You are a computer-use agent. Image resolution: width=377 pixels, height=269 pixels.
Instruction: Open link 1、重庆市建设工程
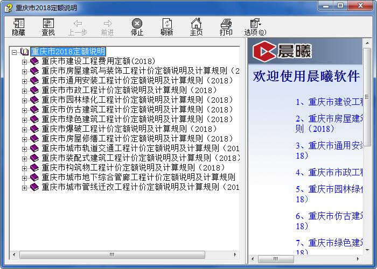329,102
